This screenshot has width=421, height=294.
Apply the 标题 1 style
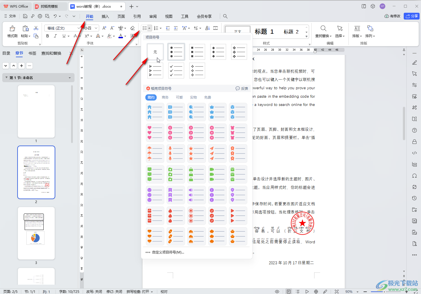tap(264, 32)
